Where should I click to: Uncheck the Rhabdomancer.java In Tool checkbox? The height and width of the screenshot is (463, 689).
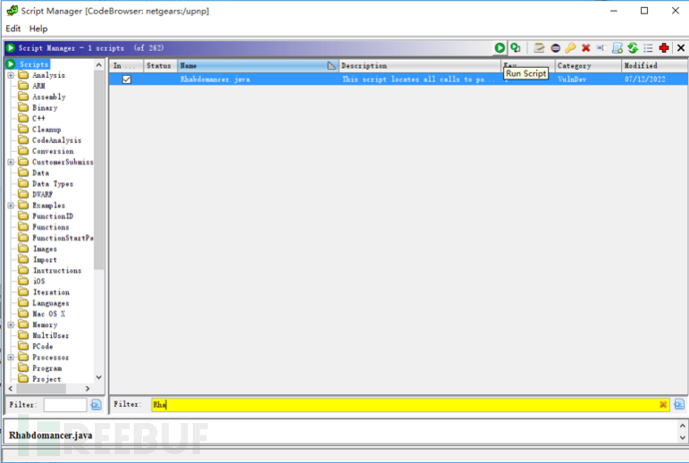[127, 80]
